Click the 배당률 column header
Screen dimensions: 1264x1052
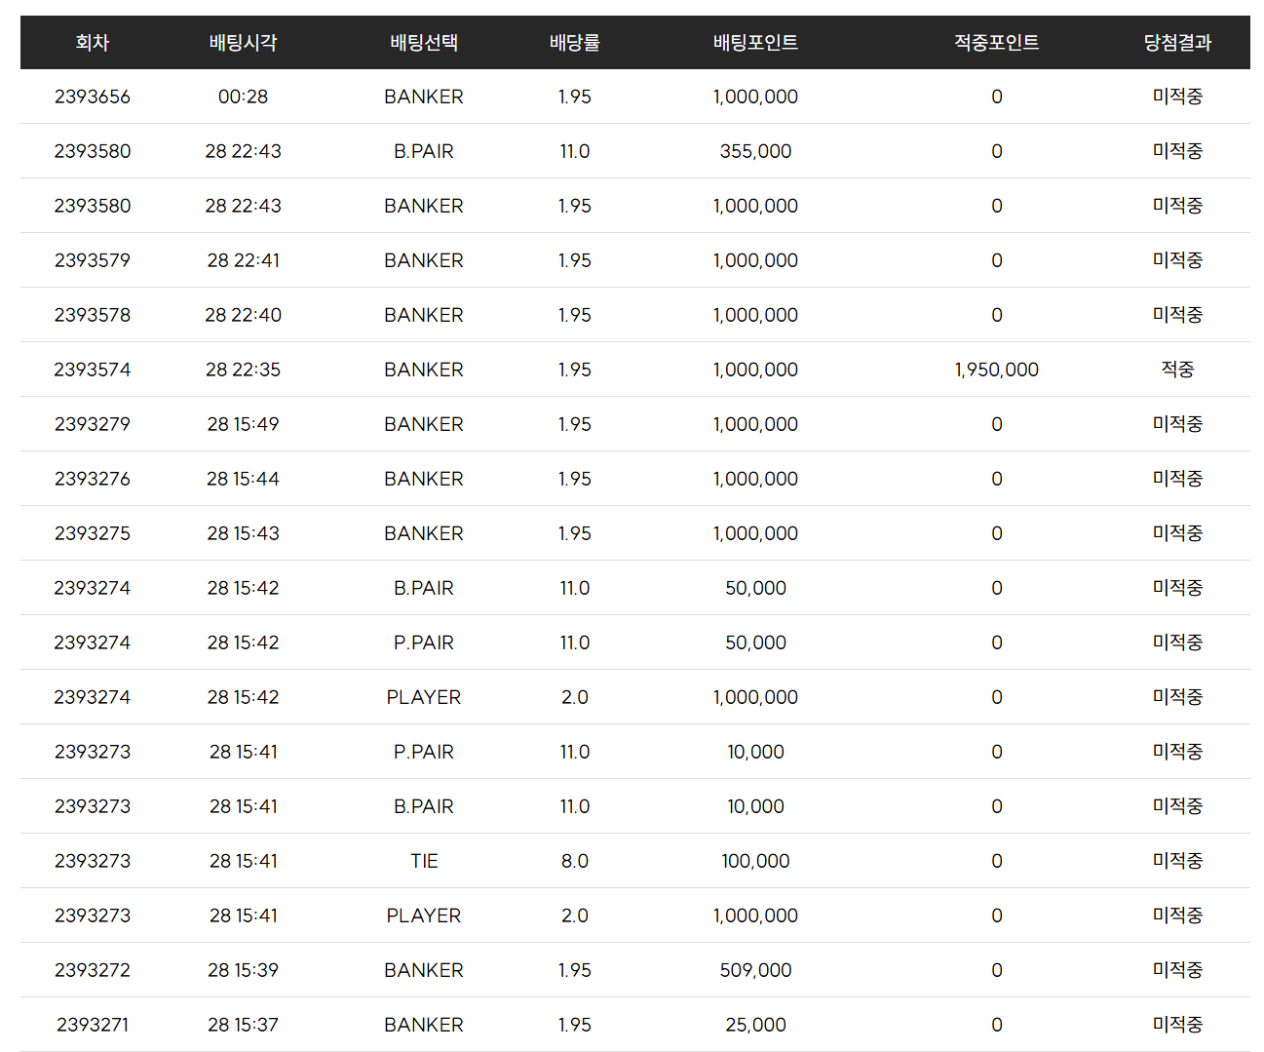tap(575, 43)
